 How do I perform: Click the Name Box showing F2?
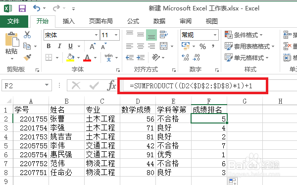point(27,86)
